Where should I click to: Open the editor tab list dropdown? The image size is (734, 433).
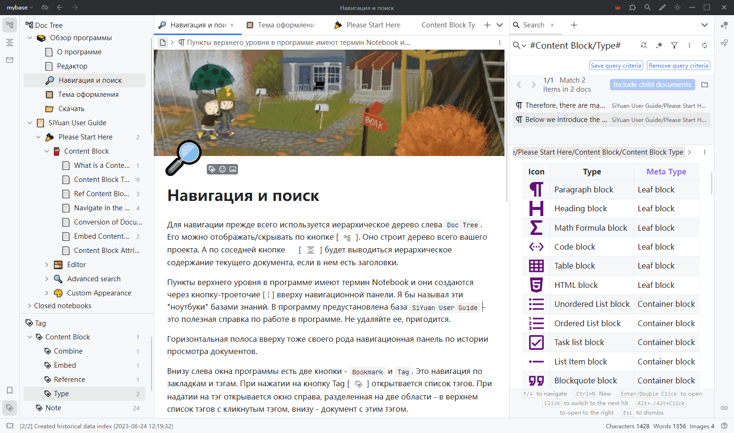[500, 25]
